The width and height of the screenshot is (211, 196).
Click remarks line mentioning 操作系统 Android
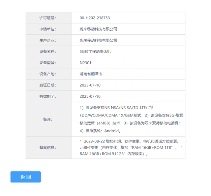[100, 131]
